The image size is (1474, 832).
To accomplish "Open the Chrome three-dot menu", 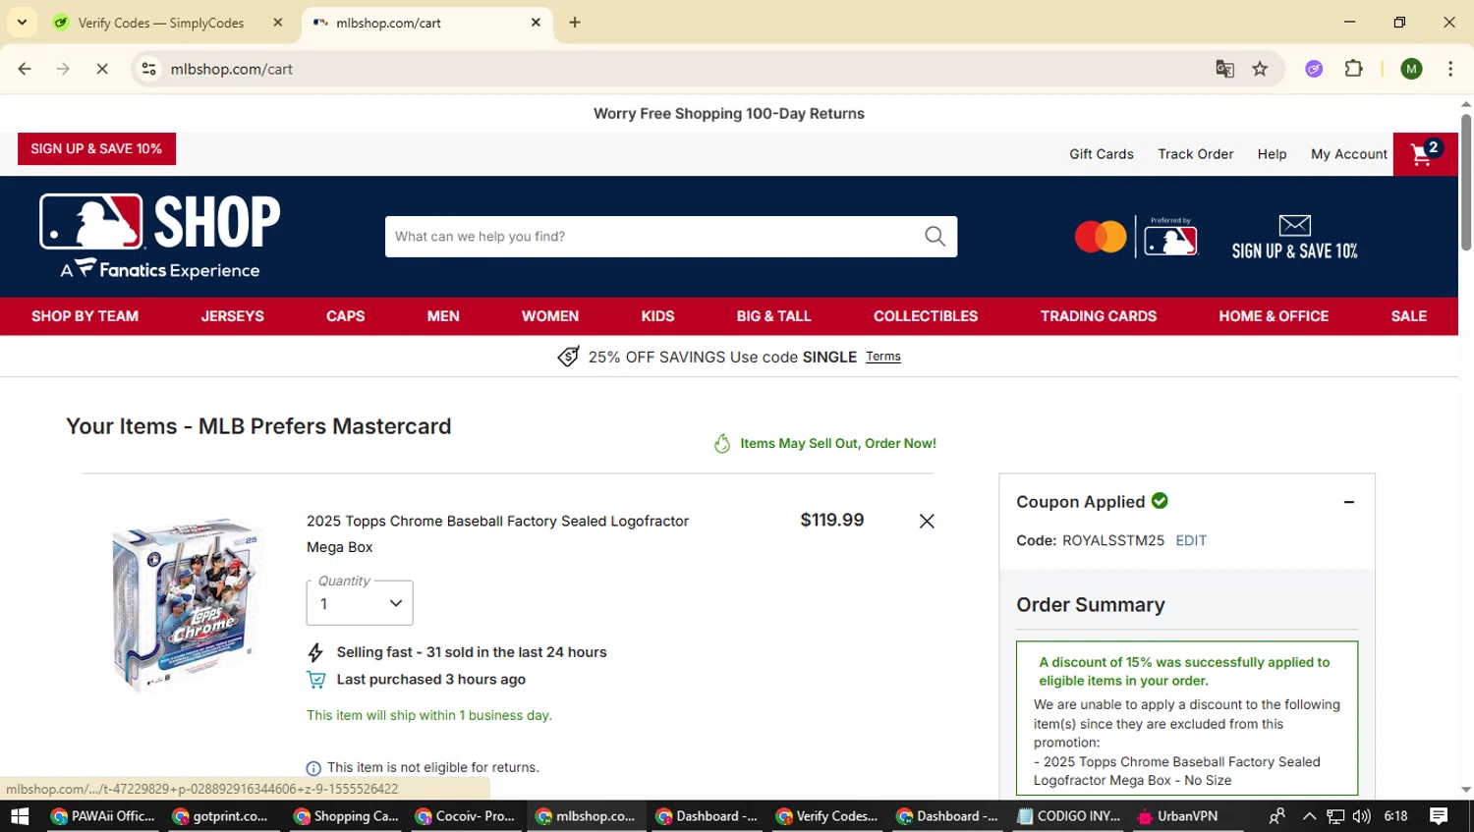I will [1450, 69].
